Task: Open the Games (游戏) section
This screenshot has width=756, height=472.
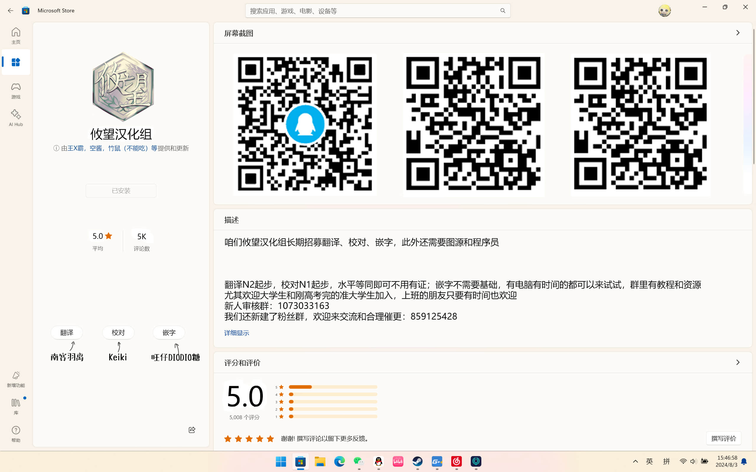Action: [x=16, y=91]
